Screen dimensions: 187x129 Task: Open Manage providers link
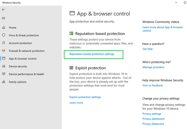[x=153, y=67]
